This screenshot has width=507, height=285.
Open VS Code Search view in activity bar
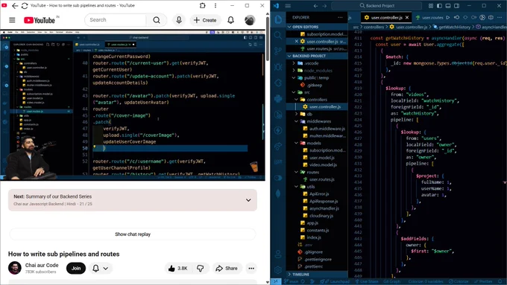[278, 35]
